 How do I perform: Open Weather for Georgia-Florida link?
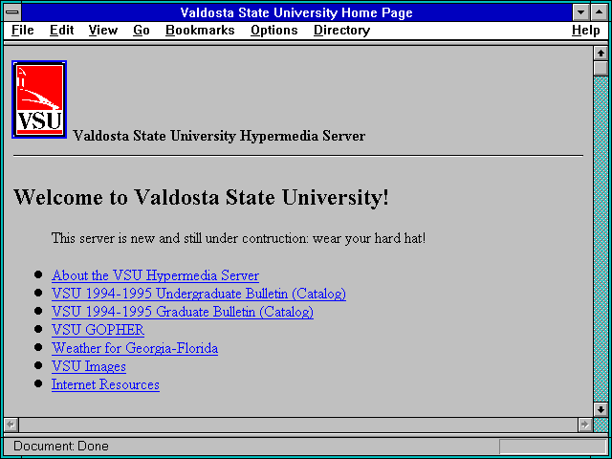tap(135, 348)
